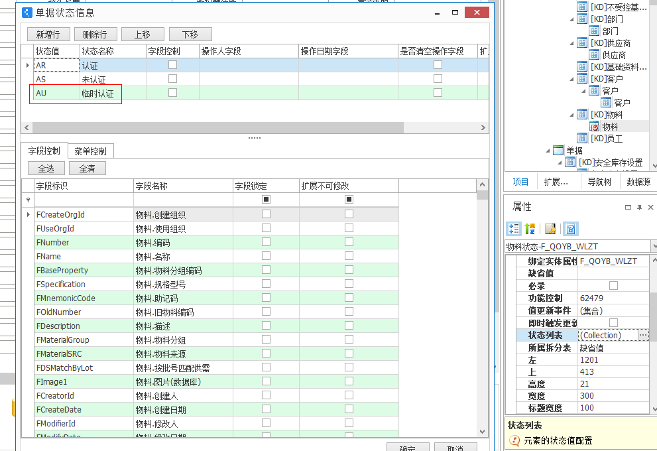This screenshot has width=657, height=451.
Task: Click the ellipsis button beside (Collection)
Action: 643,336
